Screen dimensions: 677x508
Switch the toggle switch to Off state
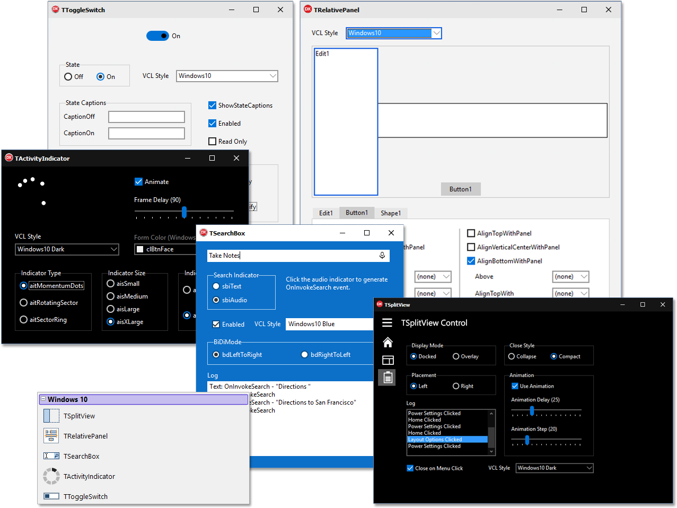pos(69,76)
